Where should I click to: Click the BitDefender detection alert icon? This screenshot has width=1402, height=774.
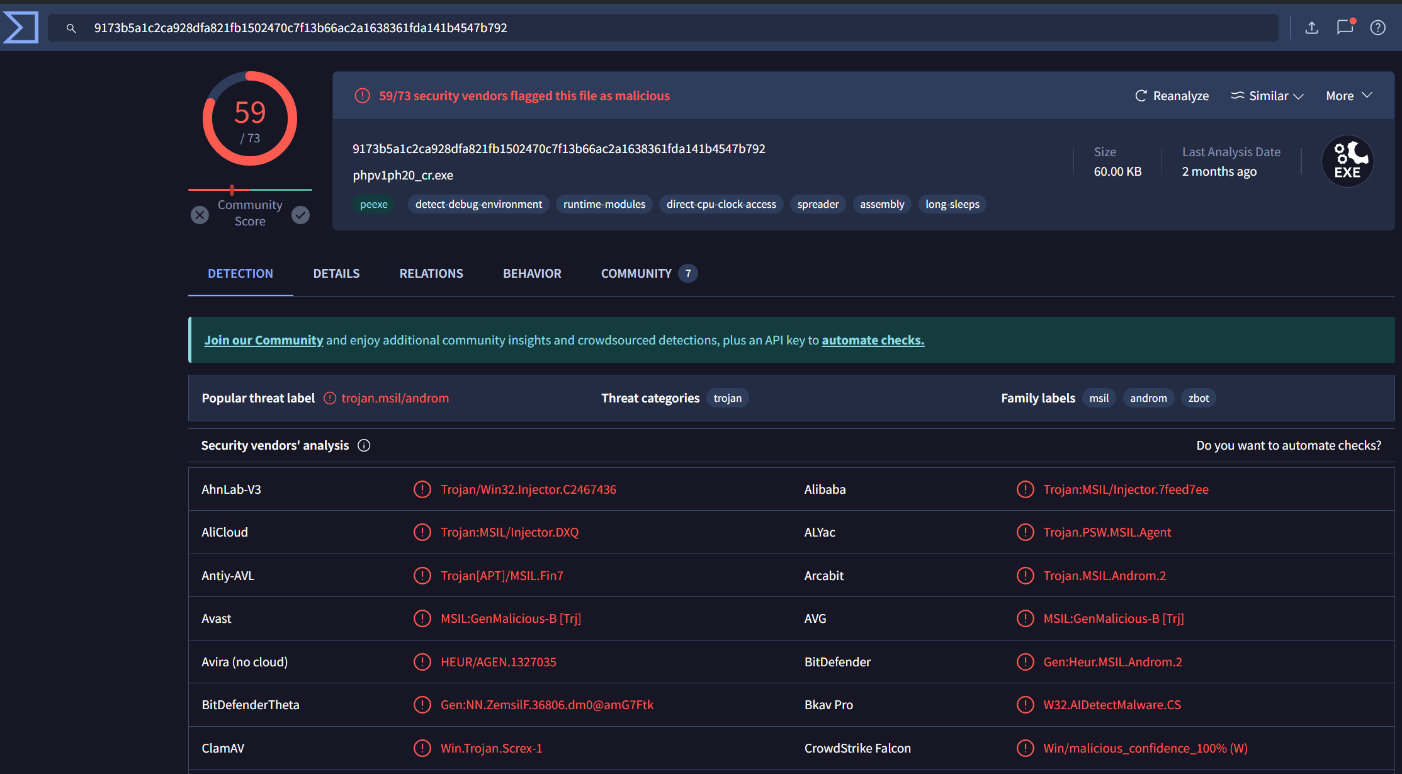click(1026, 662)
